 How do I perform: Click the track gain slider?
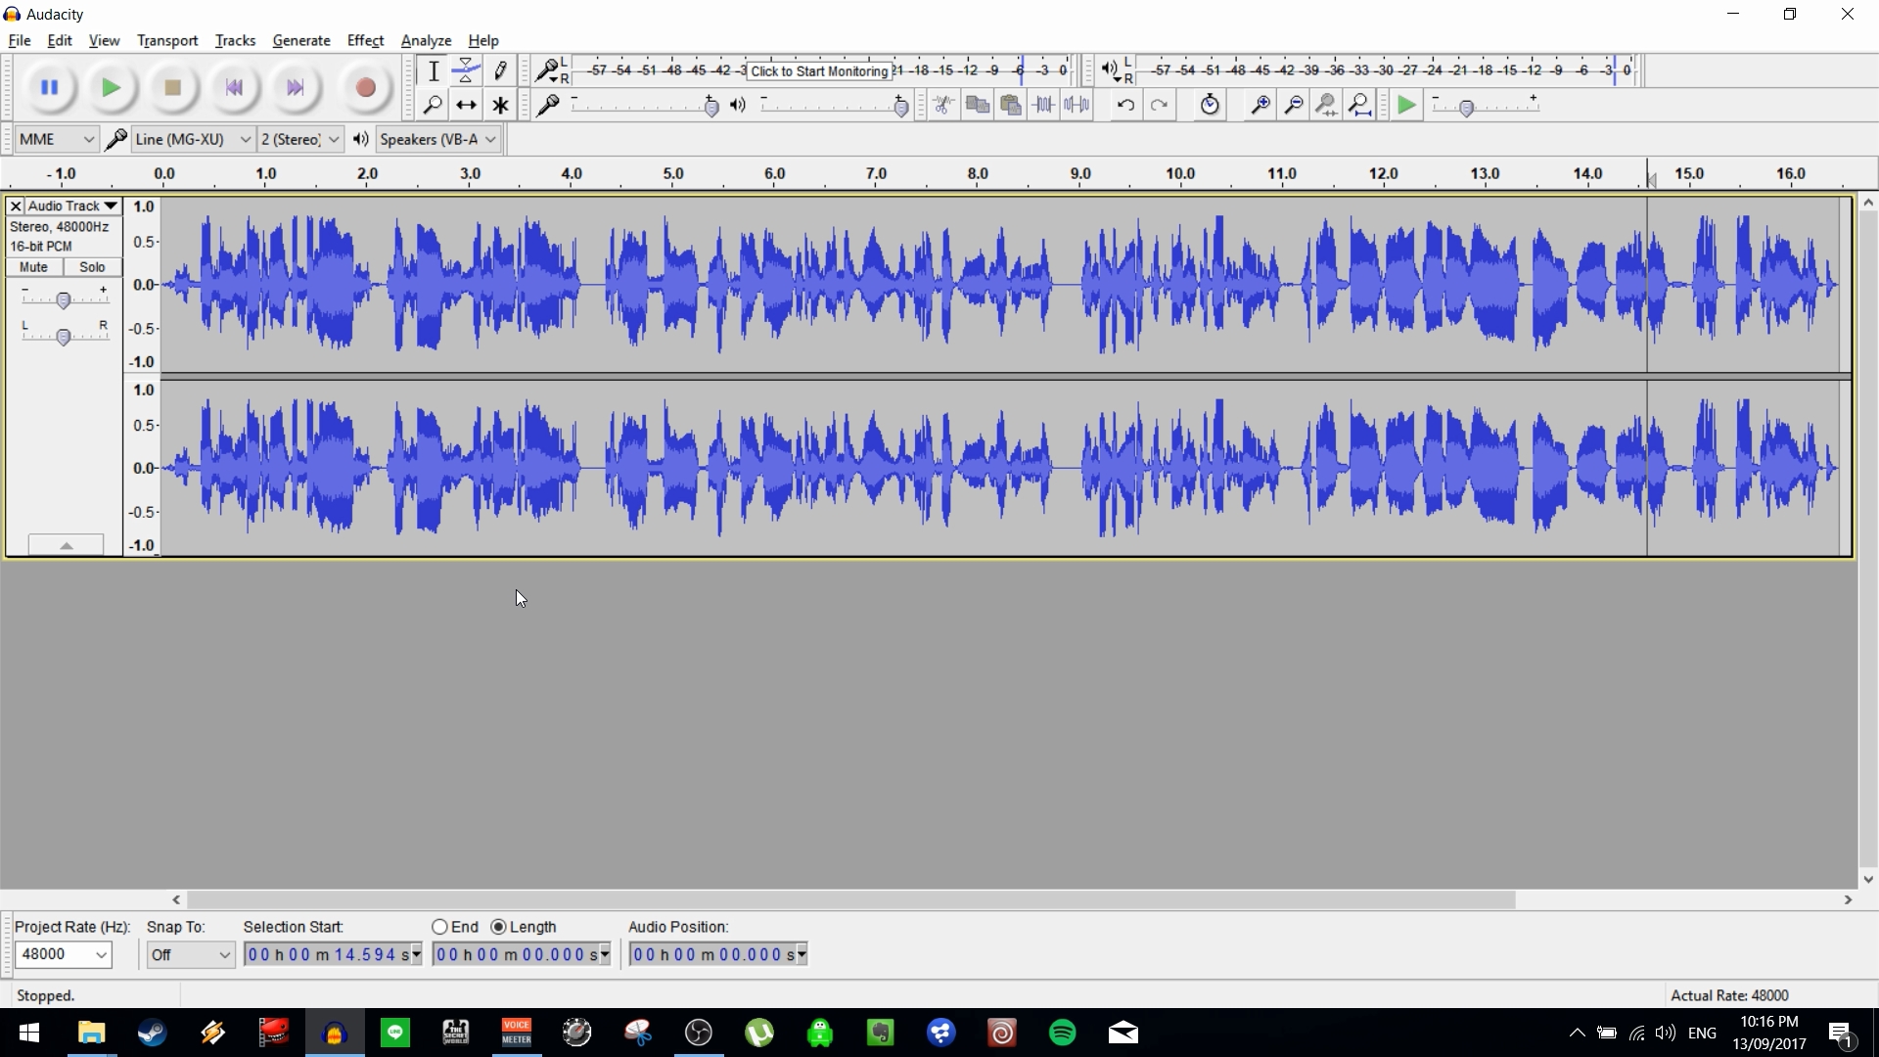[x=64, y=299]
